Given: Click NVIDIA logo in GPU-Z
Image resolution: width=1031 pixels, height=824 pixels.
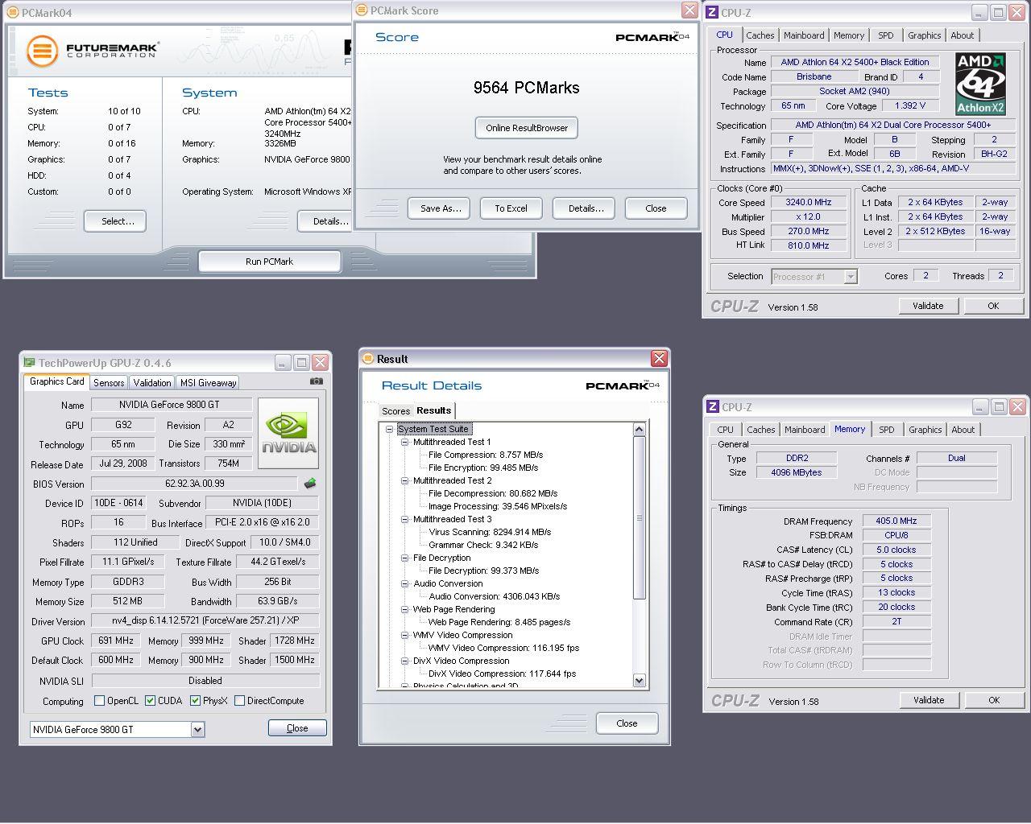Looking at the screenshot, I should (288, 433).
